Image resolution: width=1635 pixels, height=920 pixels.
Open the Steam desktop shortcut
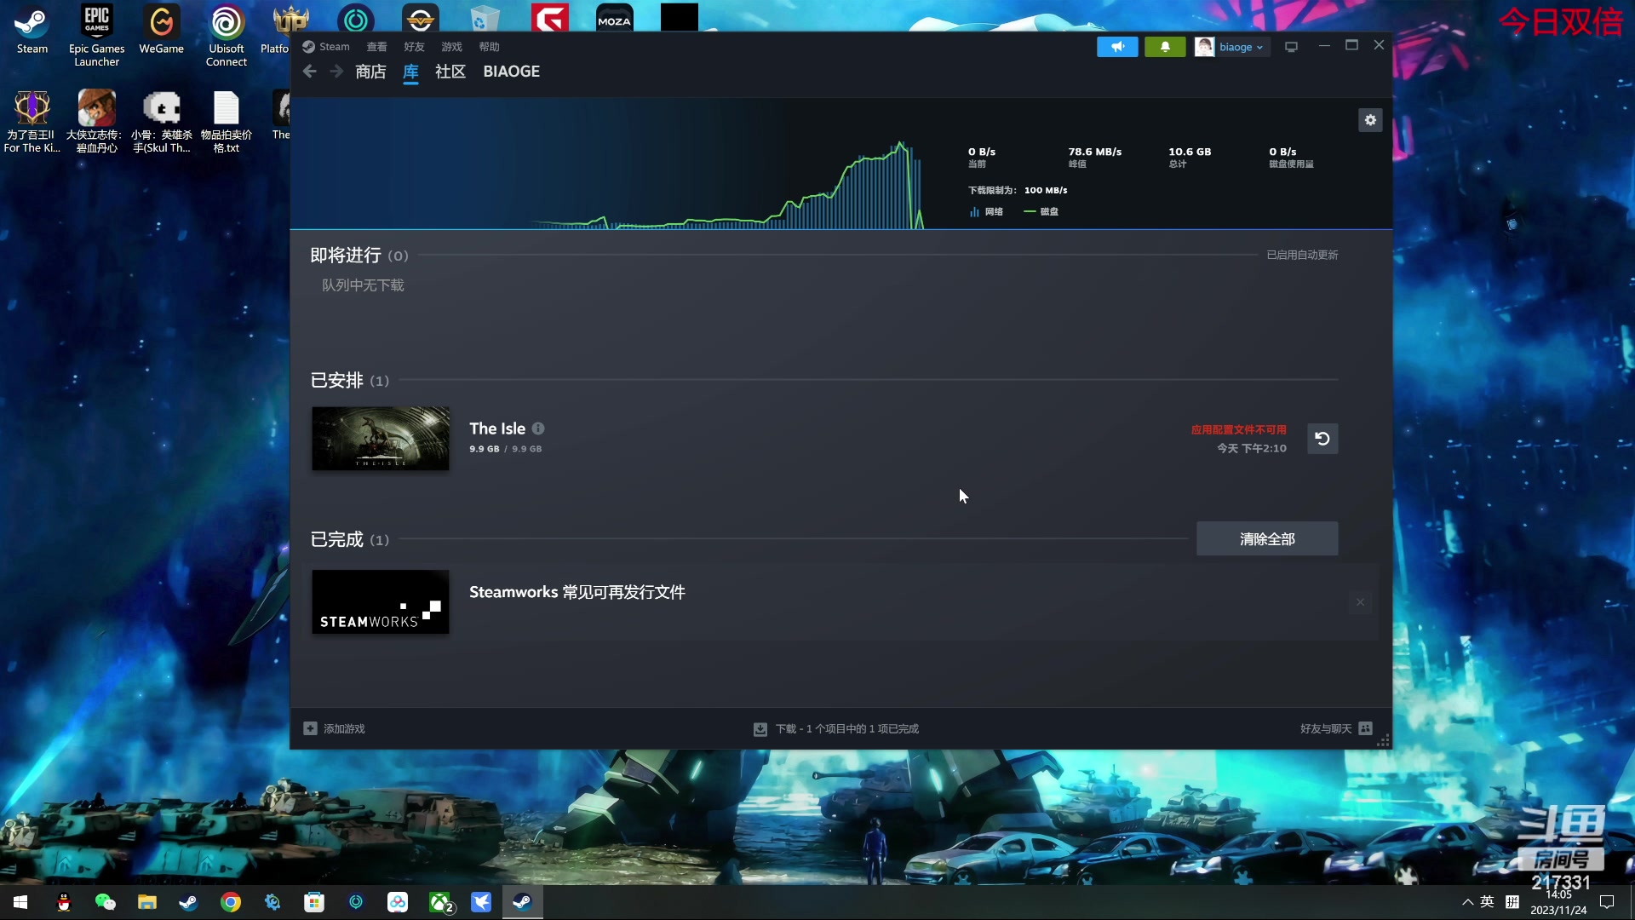[32, 31]
